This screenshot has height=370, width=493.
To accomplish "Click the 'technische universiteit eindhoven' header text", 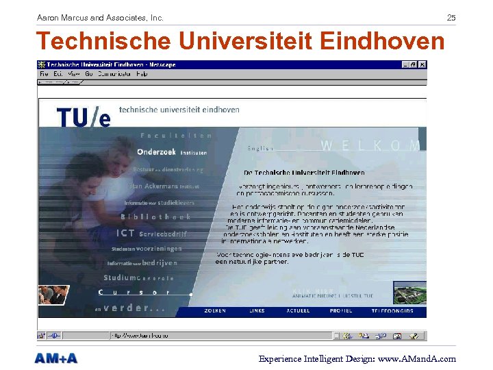I will (x=179, y=110).
